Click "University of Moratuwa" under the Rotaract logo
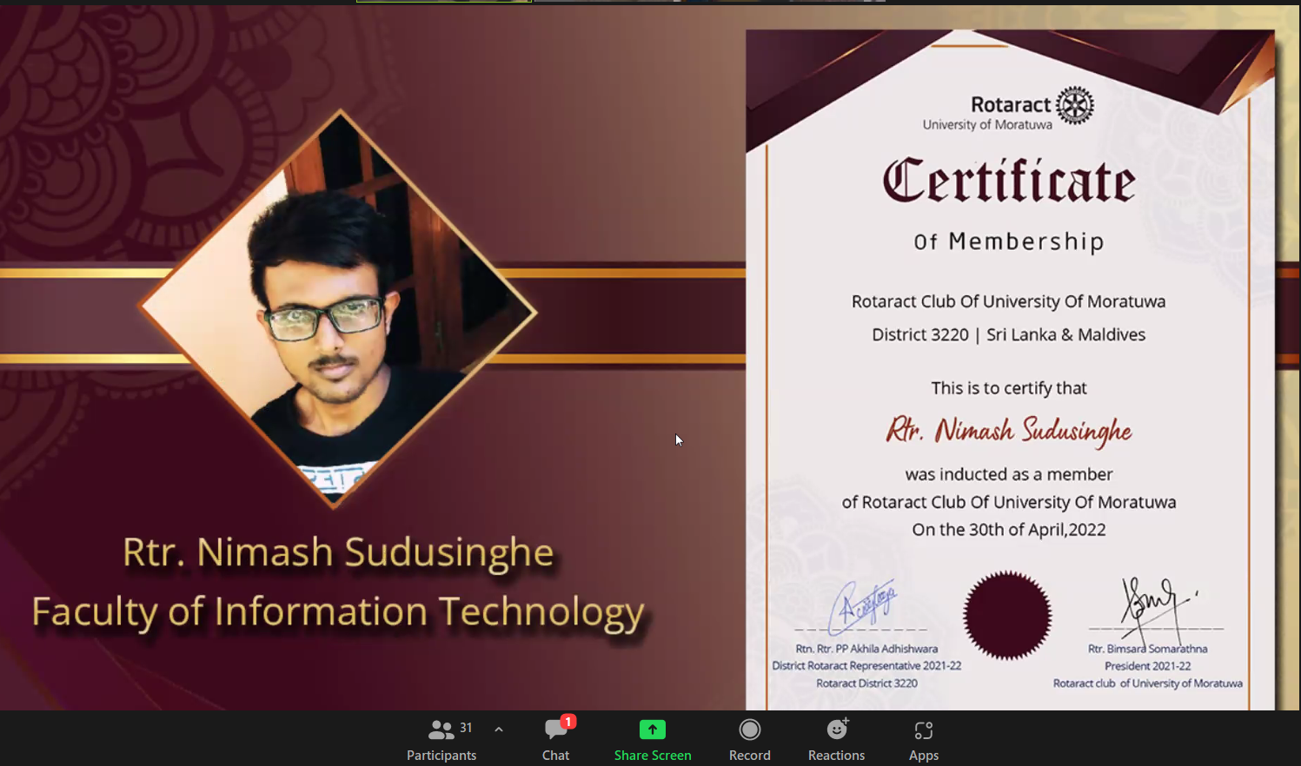This screenshot has width=1301, height=766. pyautogui.click(x=987, y=125)
